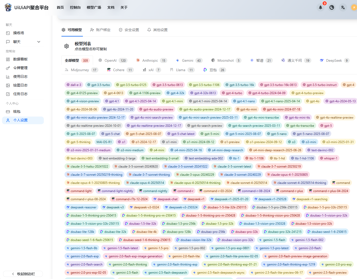This screenshot has height=279, width=357.
Task: Copy model name tts-1-hd
Action: 277,158
